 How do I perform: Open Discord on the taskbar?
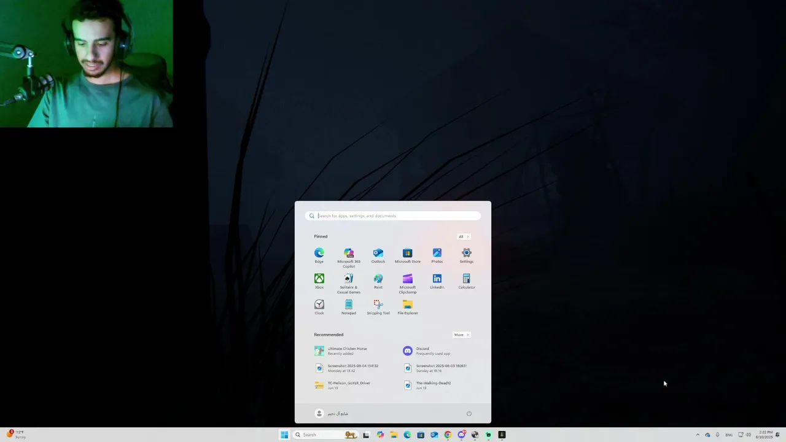(461, 435)
